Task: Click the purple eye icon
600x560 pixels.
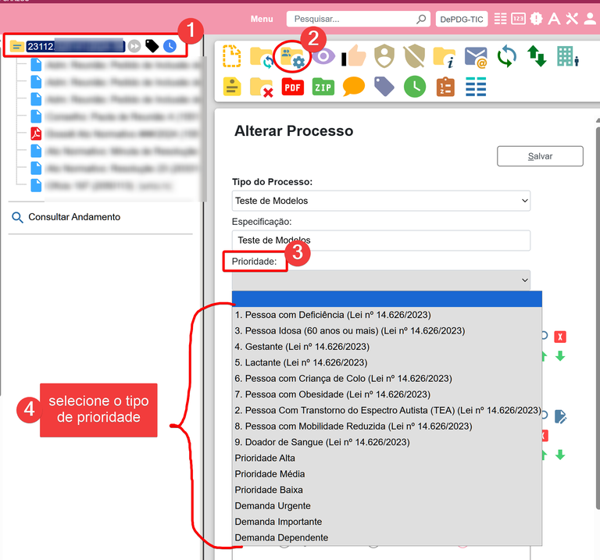Action: [323, 57]
